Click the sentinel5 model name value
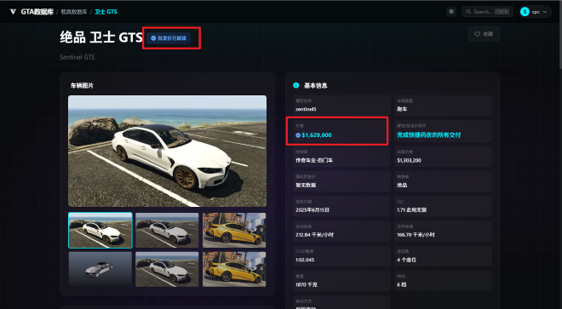The height and width of the screenshot is (309, 562). (306, 109)
